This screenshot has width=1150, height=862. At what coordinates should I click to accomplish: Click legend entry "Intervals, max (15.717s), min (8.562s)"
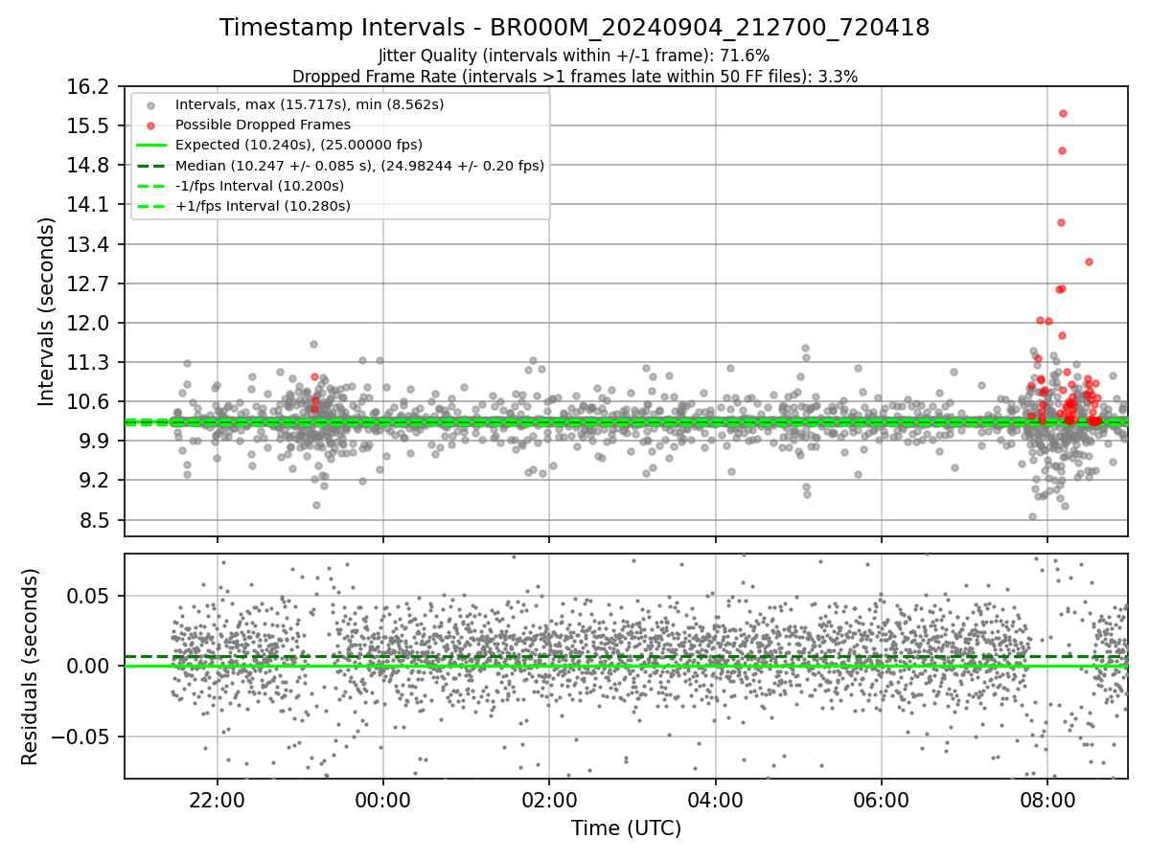(x=310, y=103)
